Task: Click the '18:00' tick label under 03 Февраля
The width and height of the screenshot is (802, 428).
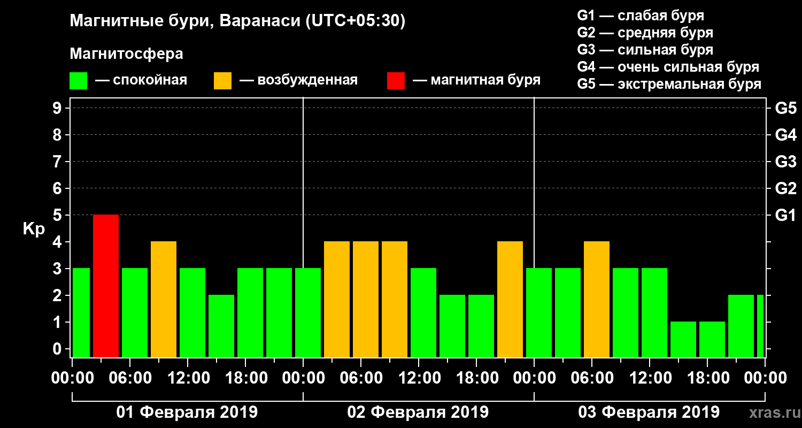Action: coord(707,378)
